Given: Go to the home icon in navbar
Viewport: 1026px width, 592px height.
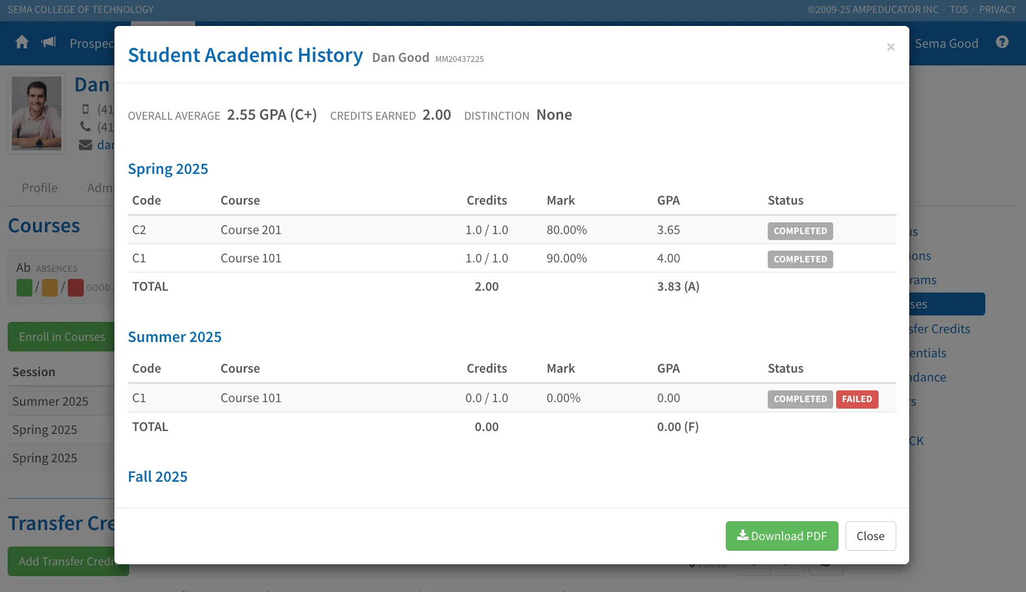Looking at the screenshot, I should tap(22, 42).
